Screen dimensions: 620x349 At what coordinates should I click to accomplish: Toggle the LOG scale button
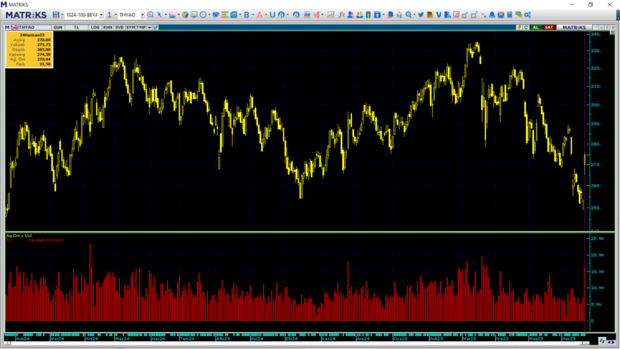click(x=95, y=27)
